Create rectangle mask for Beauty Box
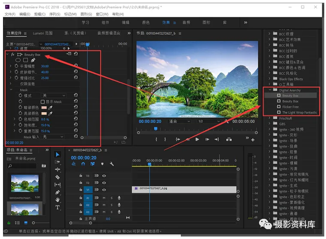The height and width of the screenshot is (239, 326). click(x=26, y=60)
